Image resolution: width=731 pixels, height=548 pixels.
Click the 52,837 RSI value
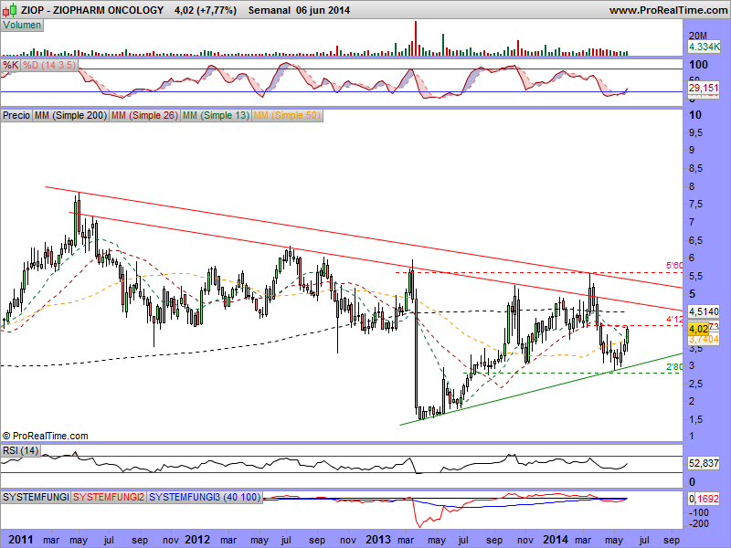(x=704, y=463)
